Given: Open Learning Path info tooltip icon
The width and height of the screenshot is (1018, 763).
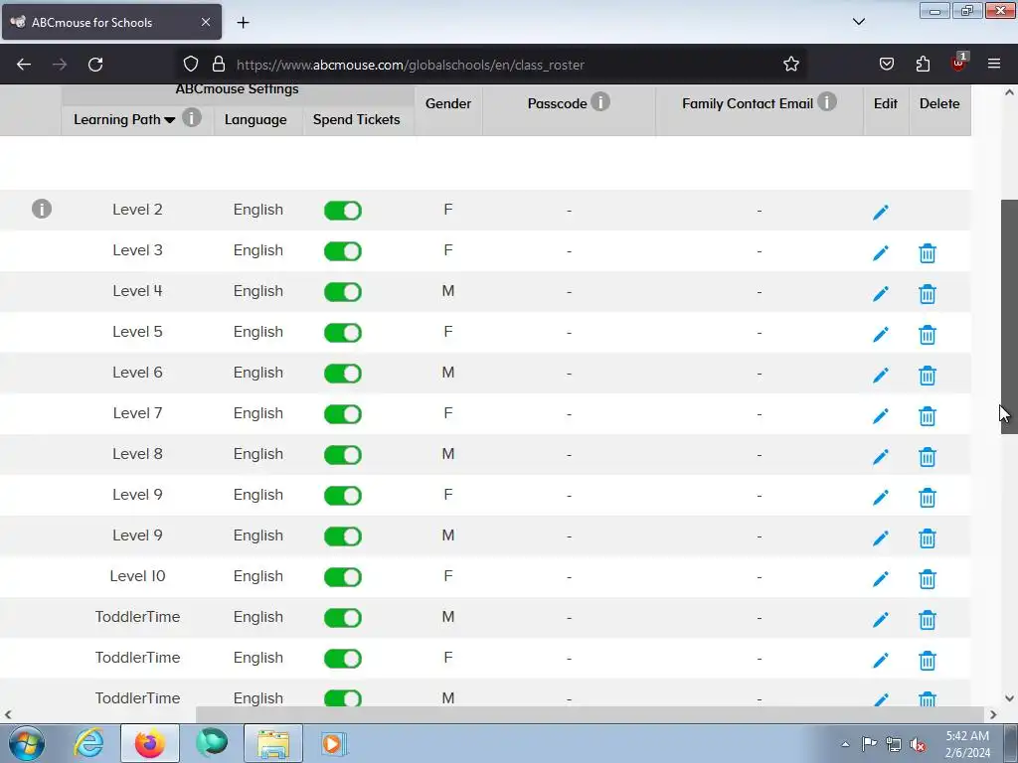Looking at the screenshot, I should click(x=192, y=118).
